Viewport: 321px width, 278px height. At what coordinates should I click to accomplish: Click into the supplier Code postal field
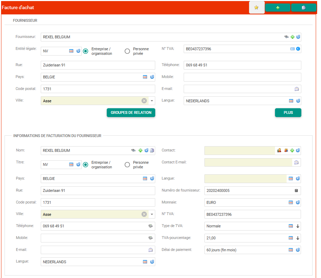pyautogui.click(x=98, y=89)
